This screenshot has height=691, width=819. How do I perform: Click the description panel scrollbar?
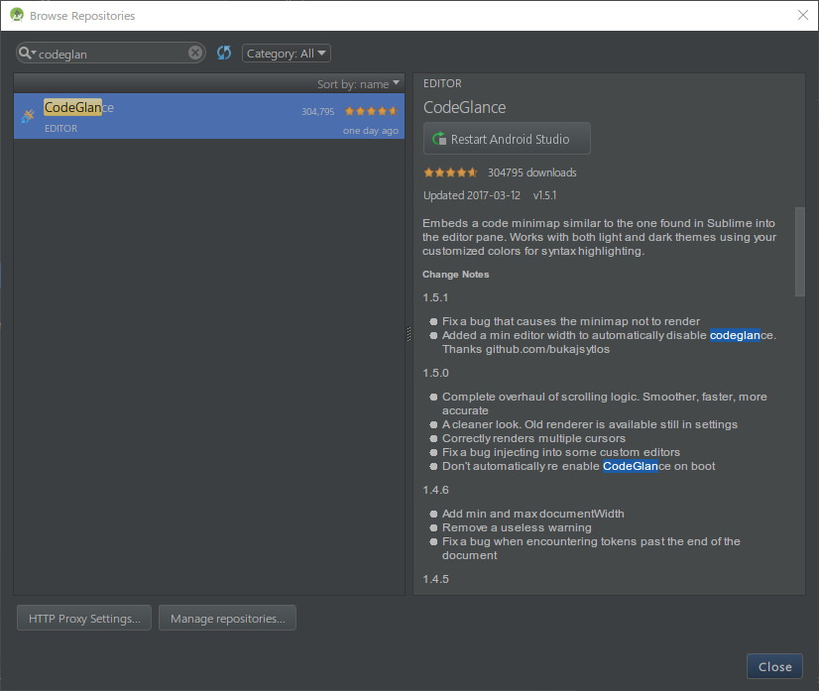click(799, 252)
